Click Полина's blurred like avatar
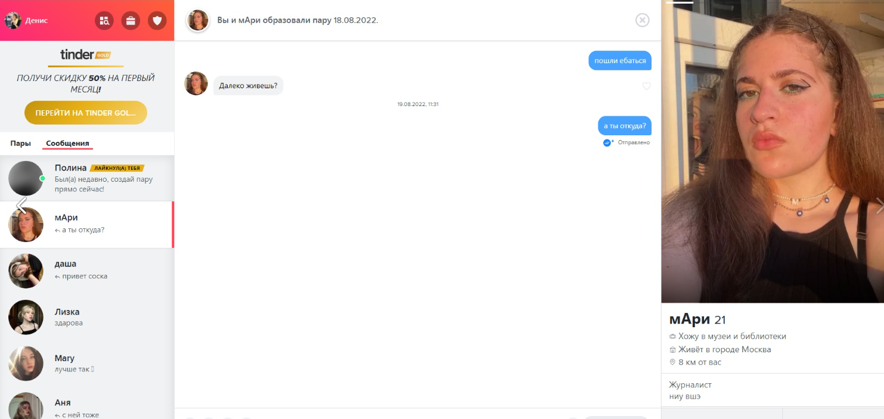Screen dimensions: 884x419 coord(26,178)
